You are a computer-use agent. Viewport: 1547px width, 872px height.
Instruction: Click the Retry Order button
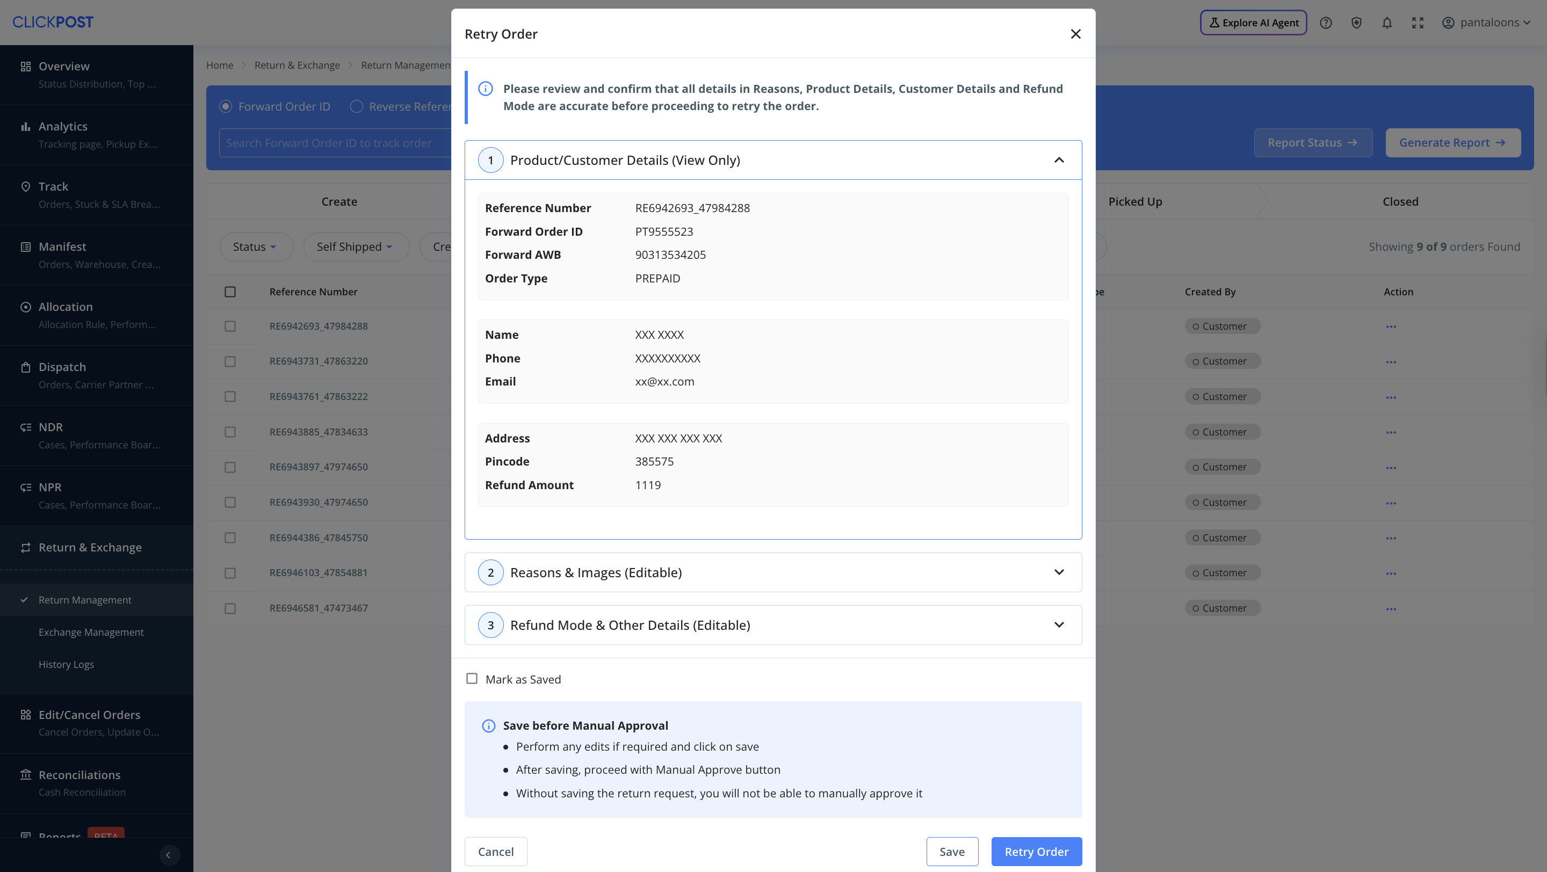(1036, 852)
